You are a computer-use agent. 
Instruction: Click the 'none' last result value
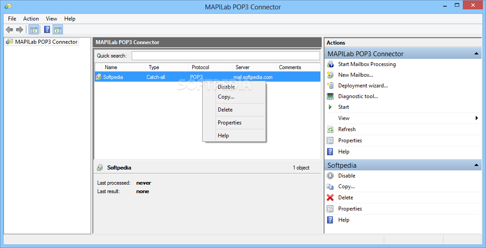[x=142, y=191]
